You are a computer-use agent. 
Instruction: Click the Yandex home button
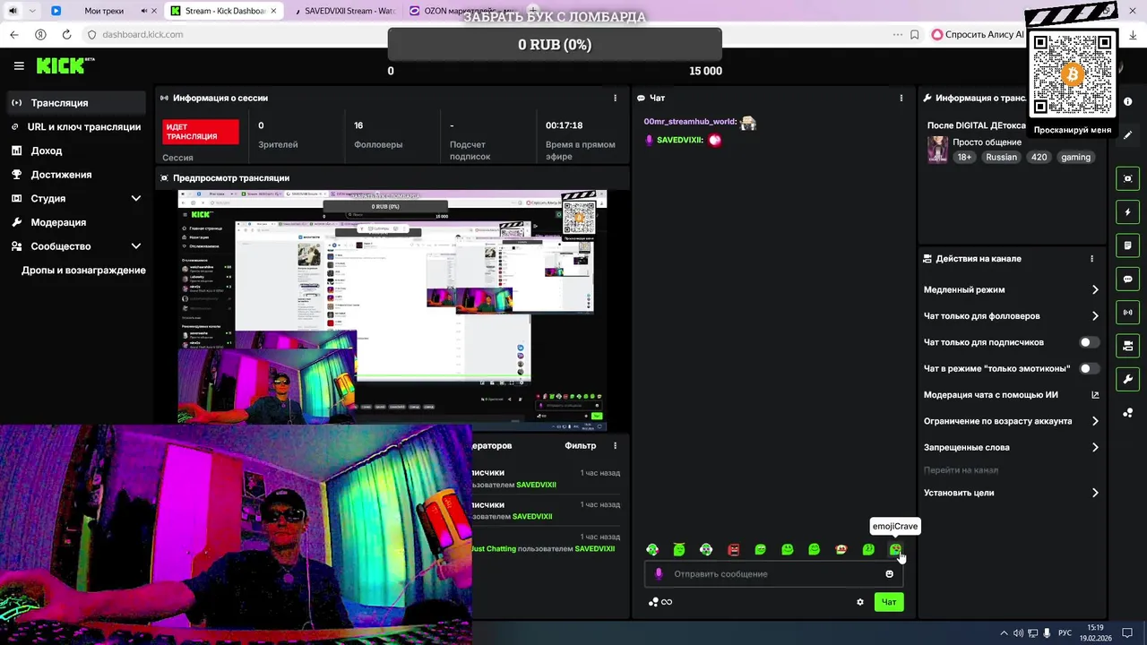tap(40, 34)
